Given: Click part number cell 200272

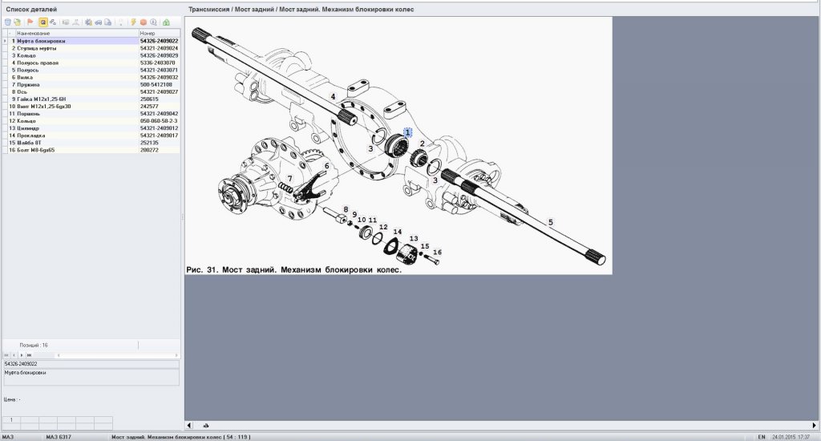Looking at the screenshot, I should 160,150.
